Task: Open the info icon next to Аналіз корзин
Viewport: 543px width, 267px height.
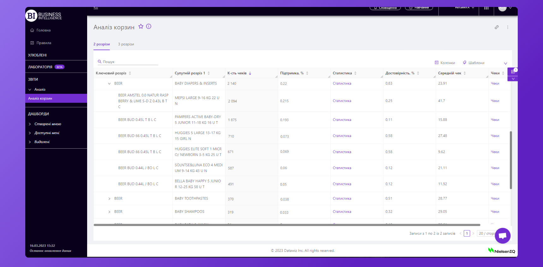Action: 149,27
